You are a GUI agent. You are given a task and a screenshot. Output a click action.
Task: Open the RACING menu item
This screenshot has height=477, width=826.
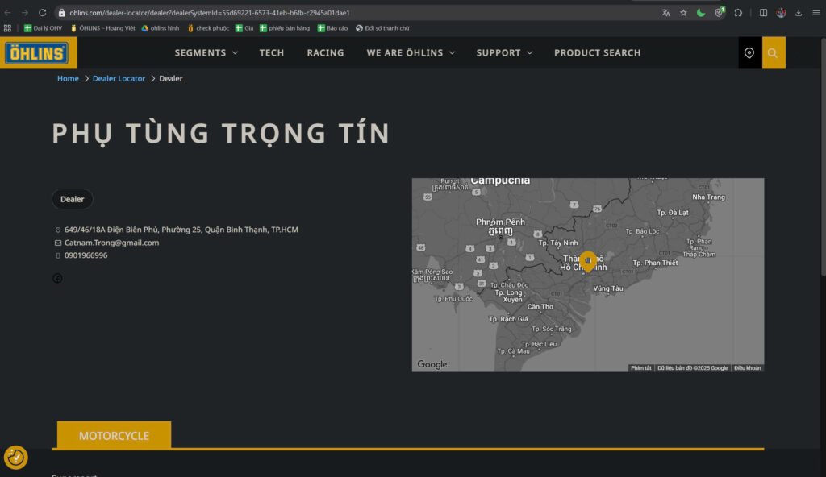[x=325, y=52]
